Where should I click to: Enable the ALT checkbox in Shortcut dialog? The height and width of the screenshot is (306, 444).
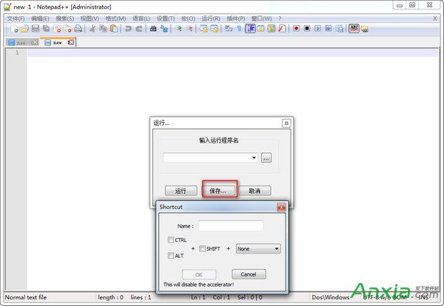click(x=170, y=256)
